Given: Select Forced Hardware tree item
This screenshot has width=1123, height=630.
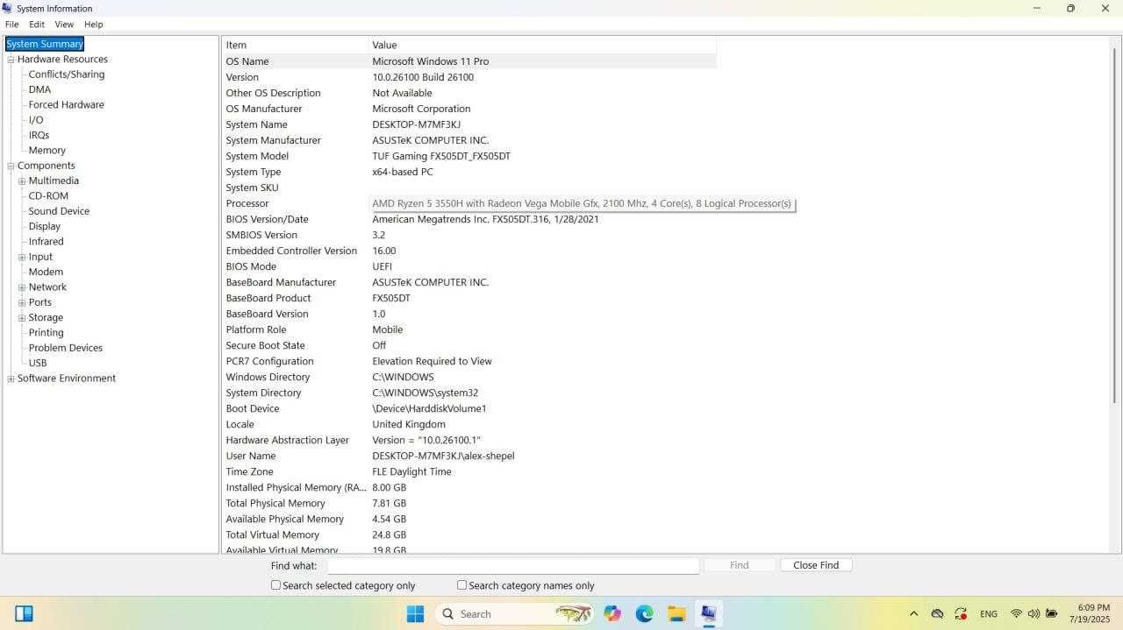Looking at the screenshot, I should [66, 104].
